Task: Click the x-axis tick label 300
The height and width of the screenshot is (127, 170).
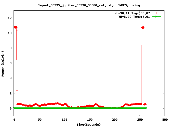Action: (x=165, y=120)
